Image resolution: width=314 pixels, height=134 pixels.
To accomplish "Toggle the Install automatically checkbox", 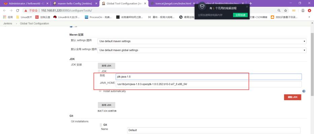I will point(100,91).
